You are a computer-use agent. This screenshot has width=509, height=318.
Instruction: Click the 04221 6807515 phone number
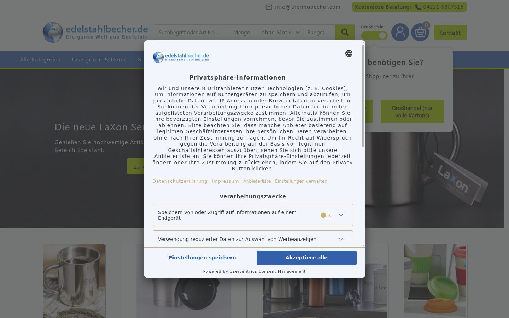(x=443, y=7)
